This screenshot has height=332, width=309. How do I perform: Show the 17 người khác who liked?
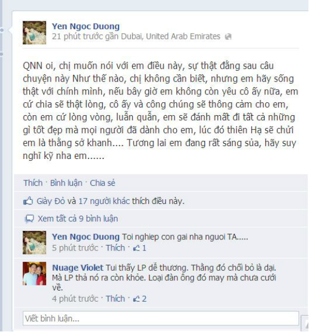(x=104, y=201)
